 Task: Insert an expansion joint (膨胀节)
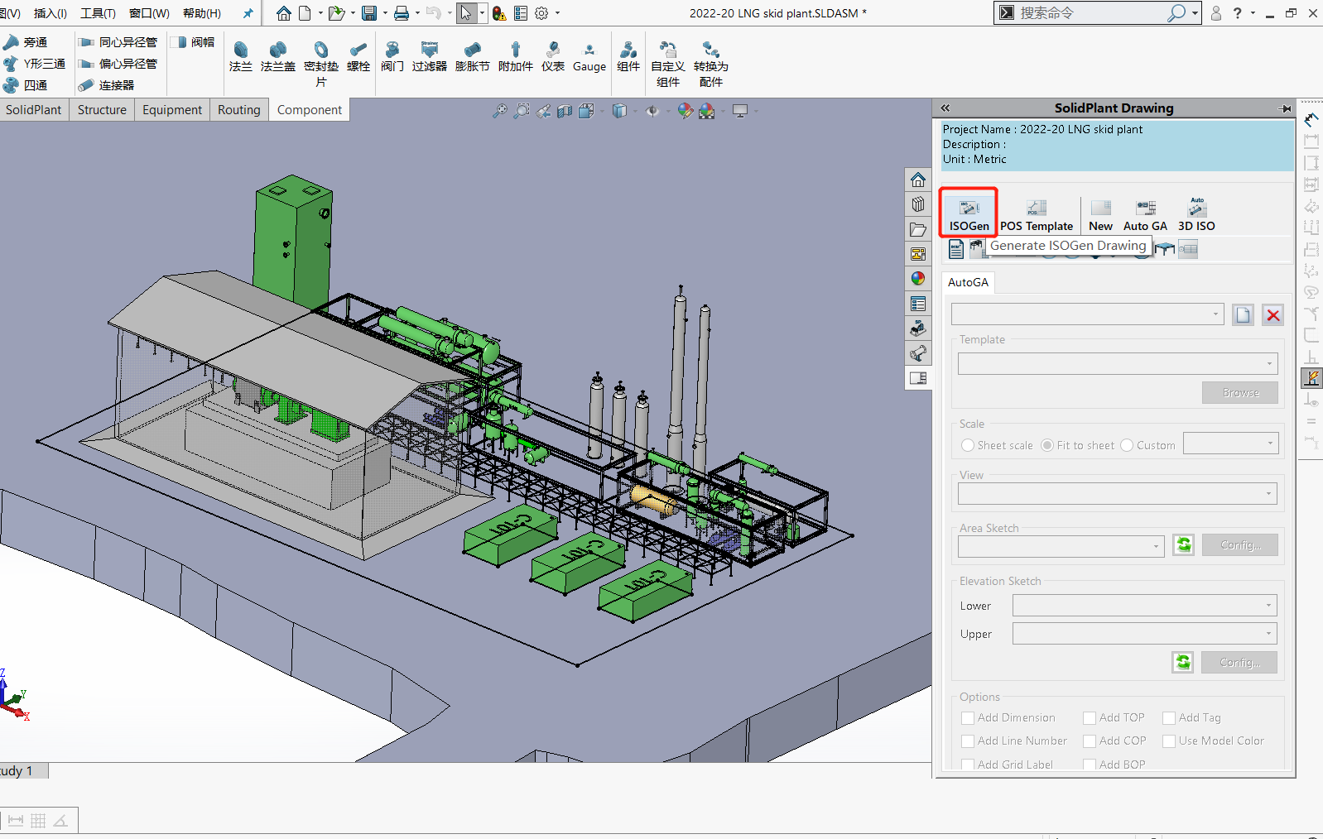pyautogui.click(x=472, y=56)
